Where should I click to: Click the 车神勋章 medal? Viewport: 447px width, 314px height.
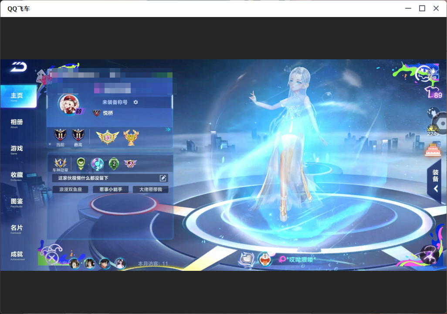(x=61, y=165)
